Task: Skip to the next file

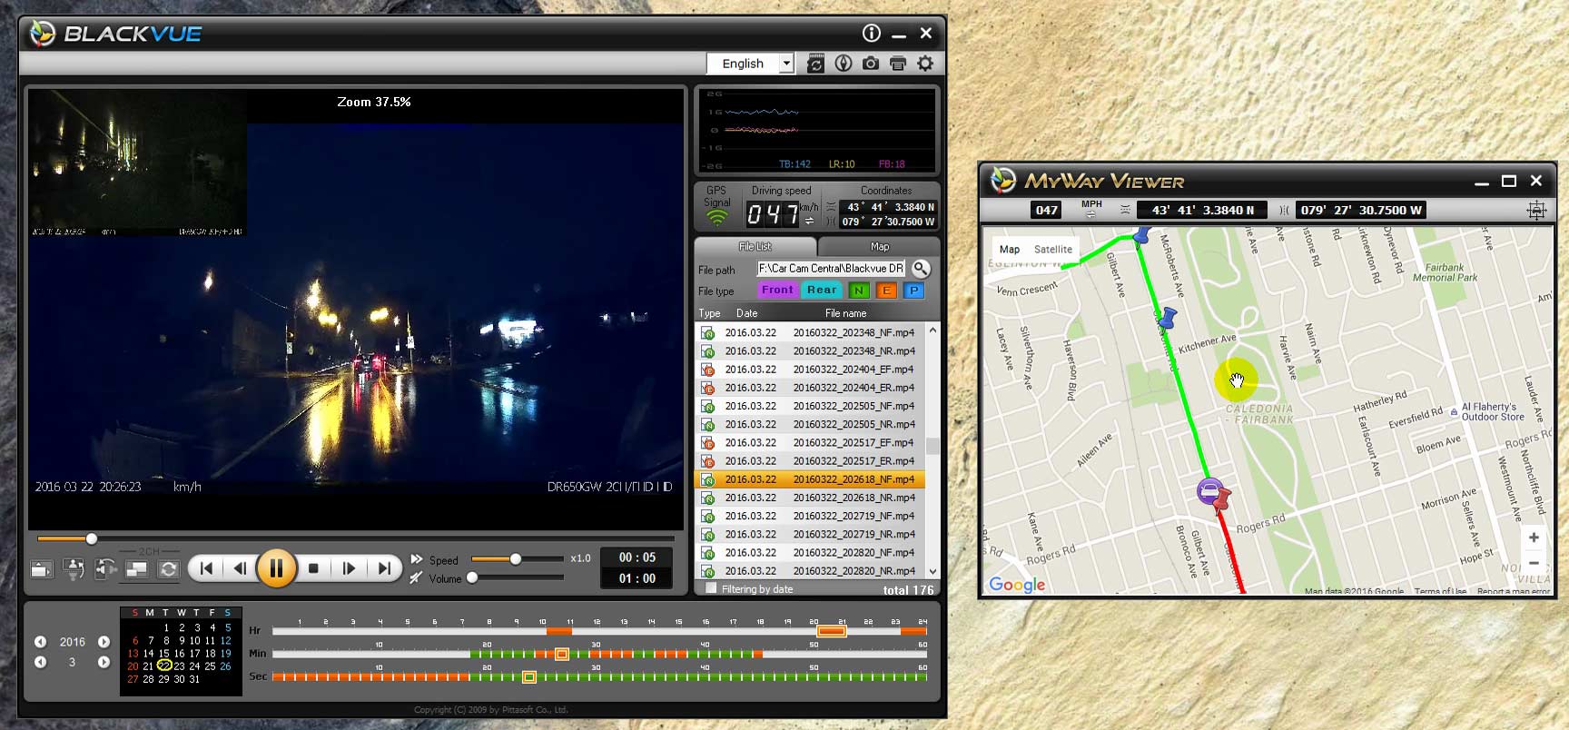Action: [x=384, y=568]
